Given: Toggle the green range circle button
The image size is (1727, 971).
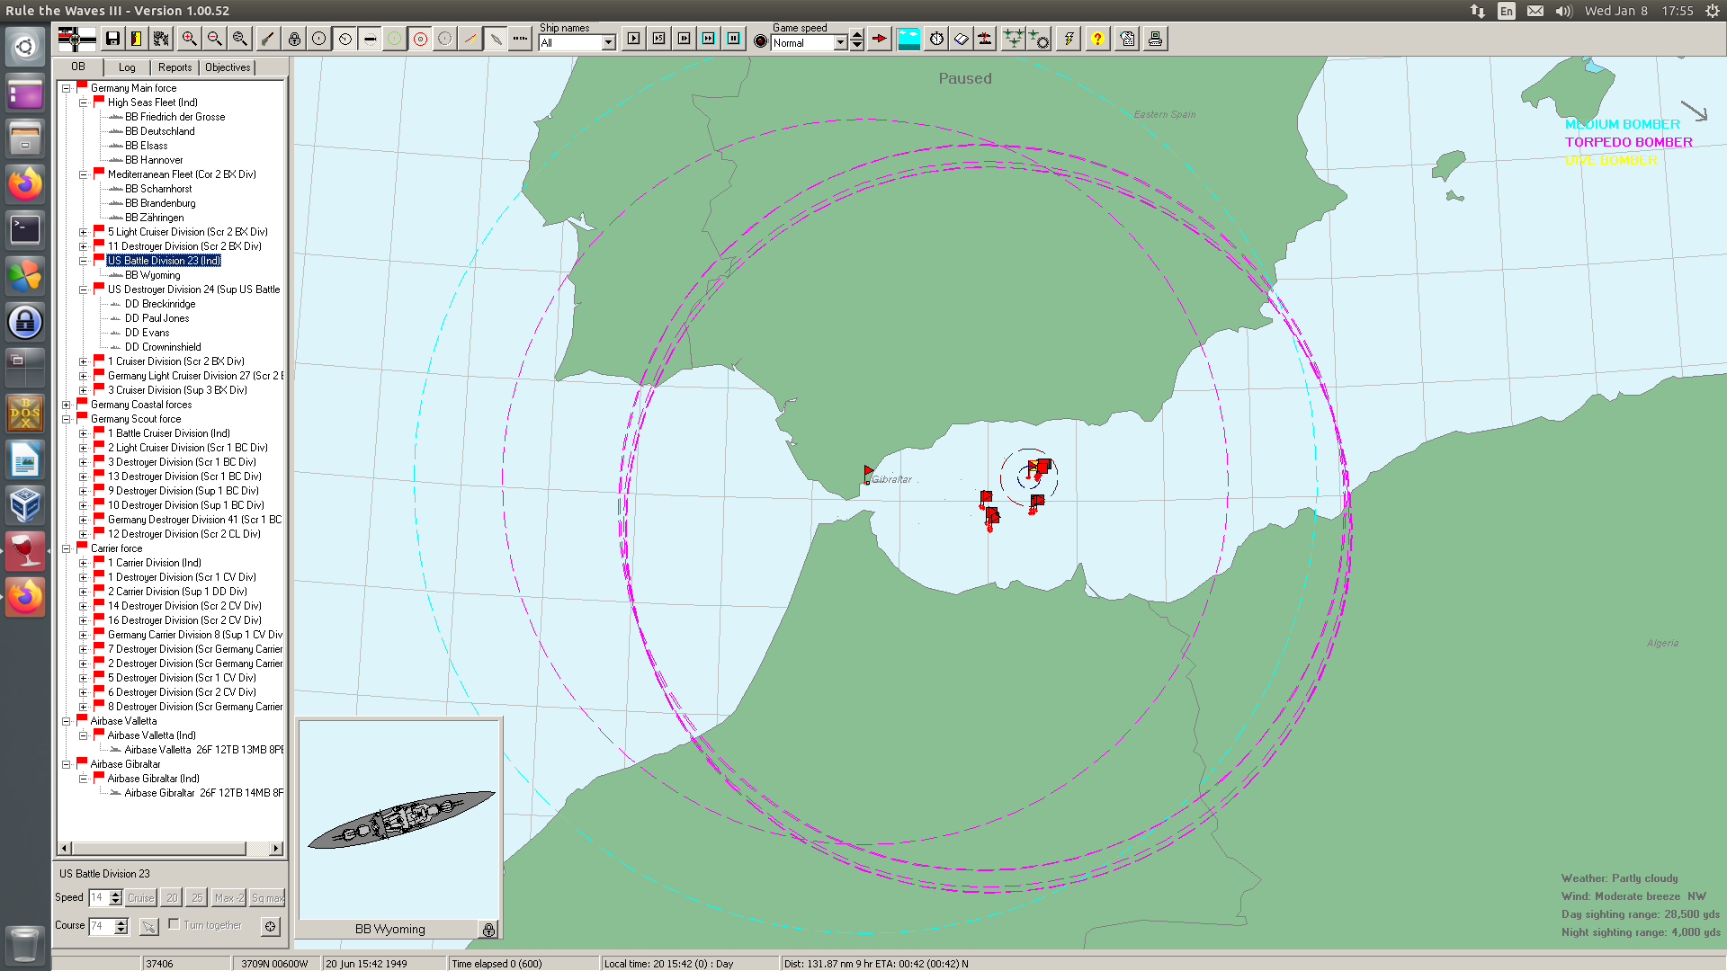Looking at the screenshot, I should coord(394,39).
